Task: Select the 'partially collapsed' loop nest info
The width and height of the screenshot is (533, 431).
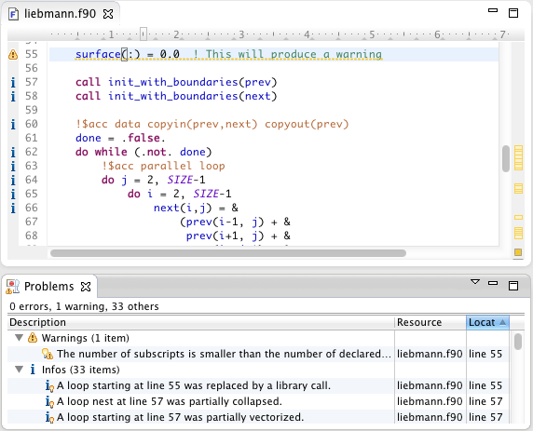Action: tap(258, 401)
